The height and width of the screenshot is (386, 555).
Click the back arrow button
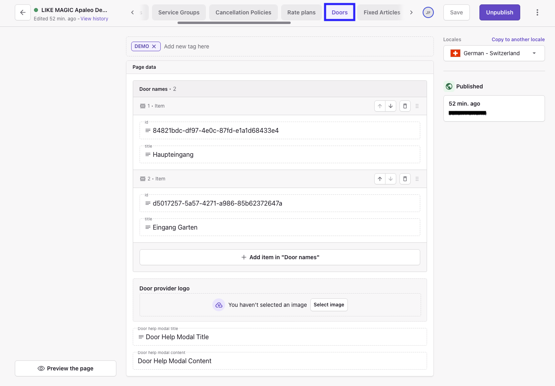point(23,12)
